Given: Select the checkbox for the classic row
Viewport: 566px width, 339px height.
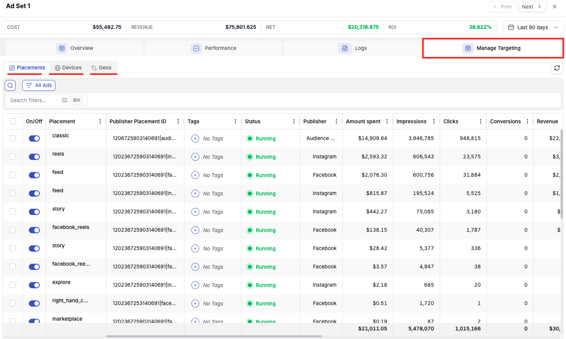Looking at the screenshot, I should 13,138.
